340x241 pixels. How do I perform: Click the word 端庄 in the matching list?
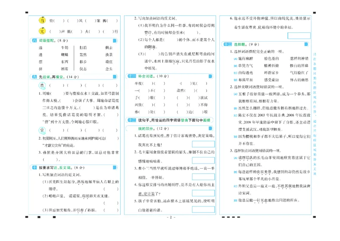point(109,62)
